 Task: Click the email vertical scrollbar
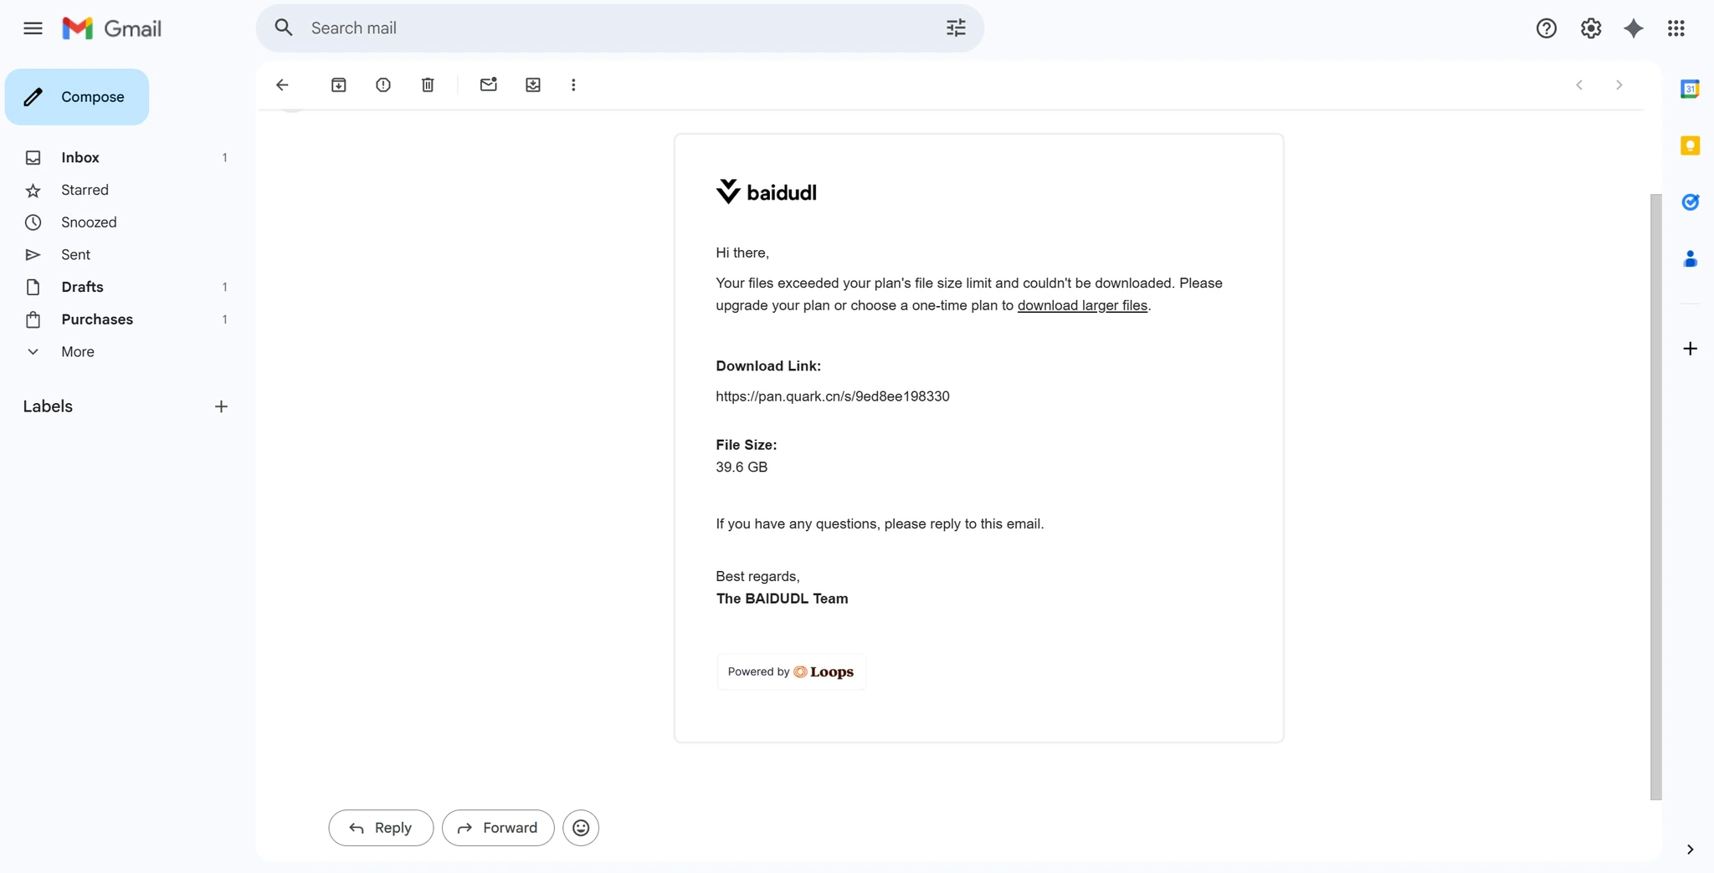click(x=1655, y=497)
